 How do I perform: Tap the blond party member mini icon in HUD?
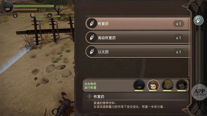click(32, 15)
